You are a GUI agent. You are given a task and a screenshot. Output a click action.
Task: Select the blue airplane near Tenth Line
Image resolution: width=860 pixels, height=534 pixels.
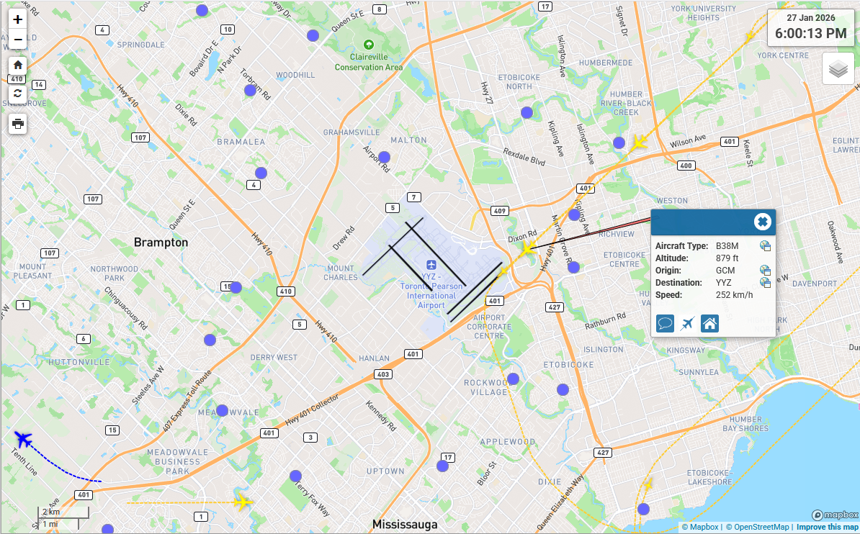tap(24, 438)
